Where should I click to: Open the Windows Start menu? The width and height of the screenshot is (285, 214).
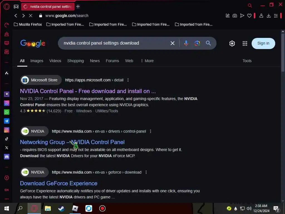(7, 208)
